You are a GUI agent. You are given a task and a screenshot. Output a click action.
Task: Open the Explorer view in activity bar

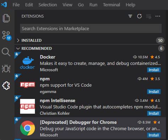pyautogui.click(x=6, y=18)
